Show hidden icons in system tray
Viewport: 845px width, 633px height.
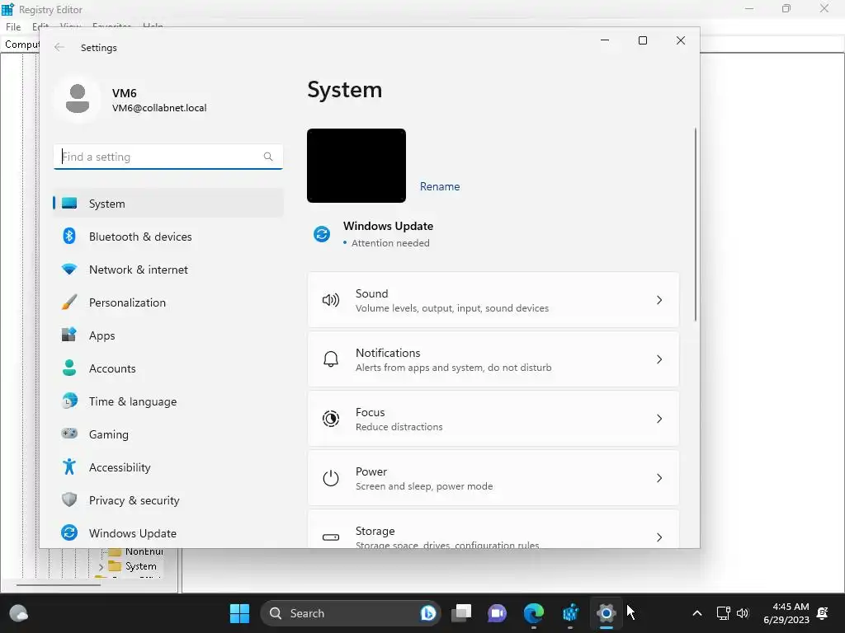696,613
